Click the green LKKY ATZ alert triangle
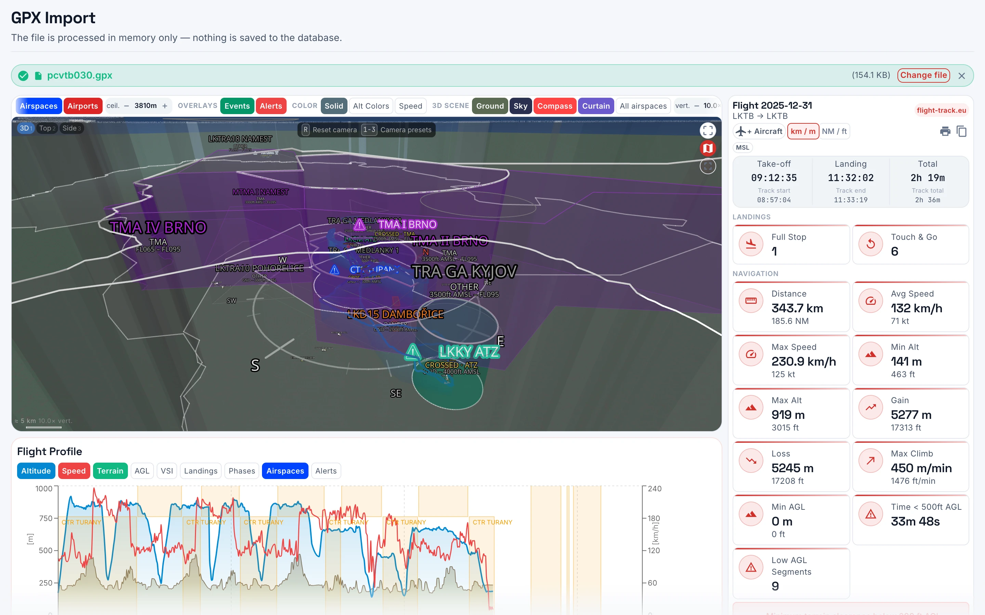This screenshot has height=615, width=985. tap(413, 352)
